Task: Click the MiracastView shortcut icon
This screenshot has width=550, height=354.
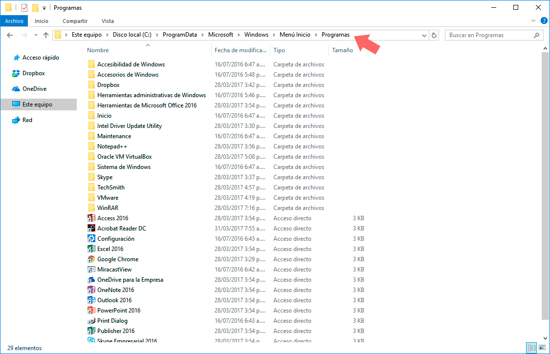Action: 91,270
